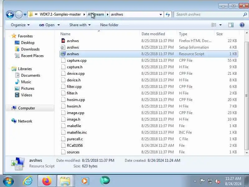Change your view icon in toolbar
This screenshot has width=249, height=187.
point(214,25)
